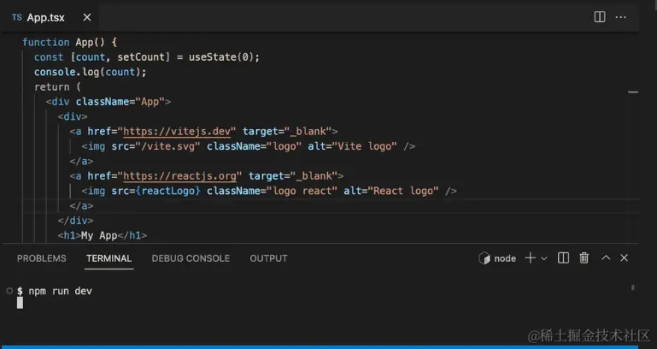Click the 'function App() {' line
The height and width of the screenshot is (349, 657).
coord(70,43)
